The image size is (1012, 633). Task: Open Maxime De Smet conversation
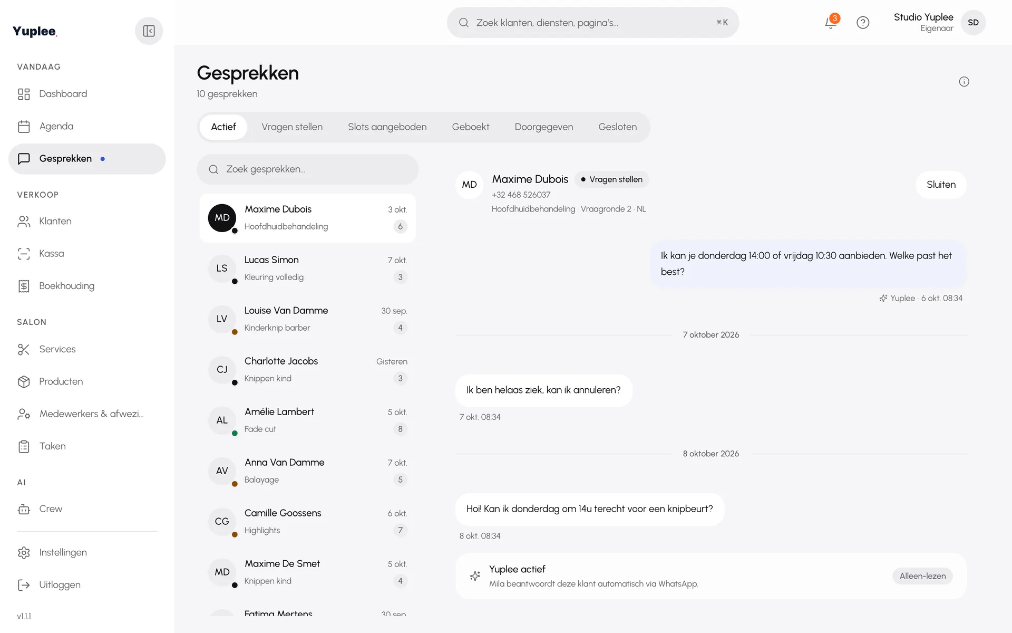(308, 572)
